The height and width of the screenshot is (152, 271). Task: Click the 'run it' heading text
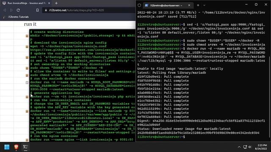30,24
